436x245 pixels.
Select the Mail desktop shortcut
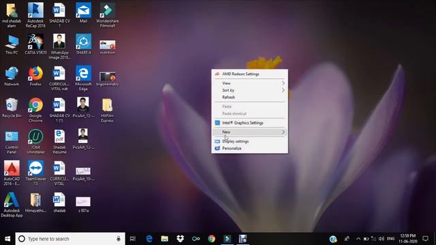pos(83,13)
